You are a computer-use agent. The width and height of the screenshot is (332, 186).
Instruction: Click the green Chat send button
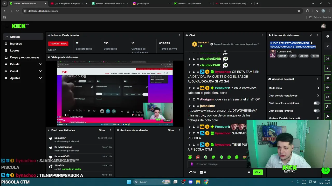click(258, 172)
